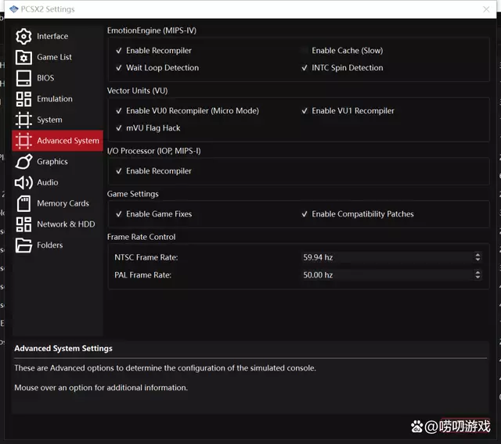Select the System settings category
Viewport: 501px width, 444px height.
(57, 120)
